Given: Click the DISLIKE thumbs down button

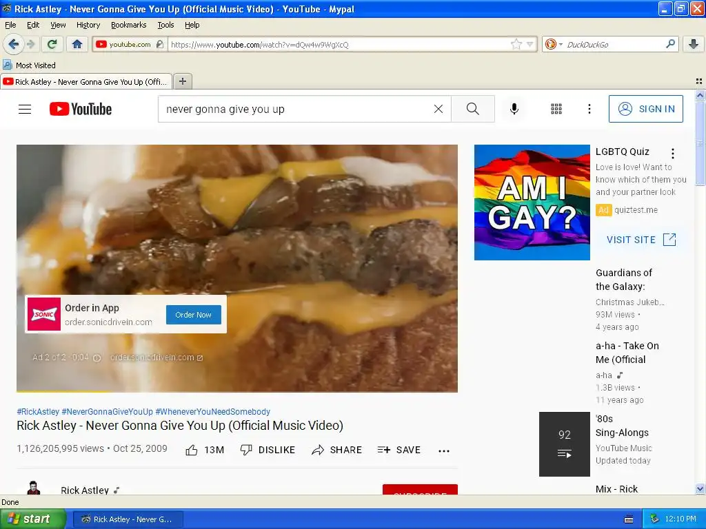Looking at the screenshot, I should tap(268, 450).
